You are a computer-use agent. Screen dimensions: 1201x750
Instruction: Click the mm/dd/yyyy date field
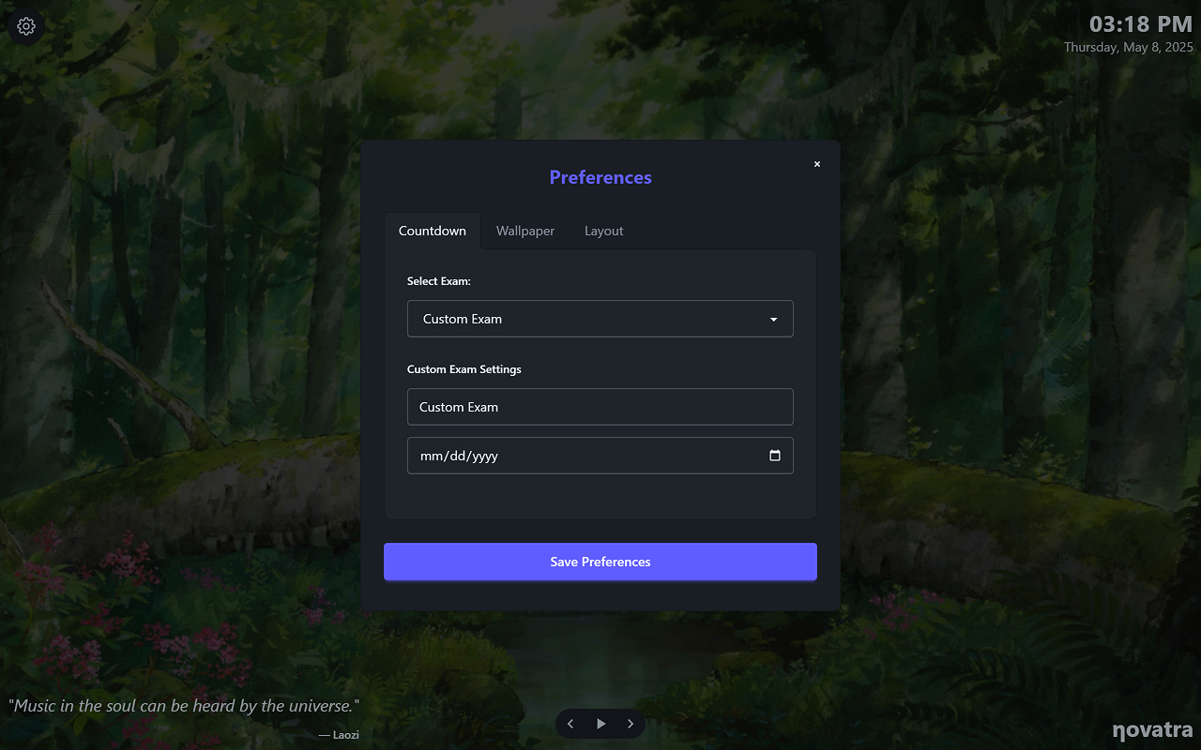tap(600, 456)
